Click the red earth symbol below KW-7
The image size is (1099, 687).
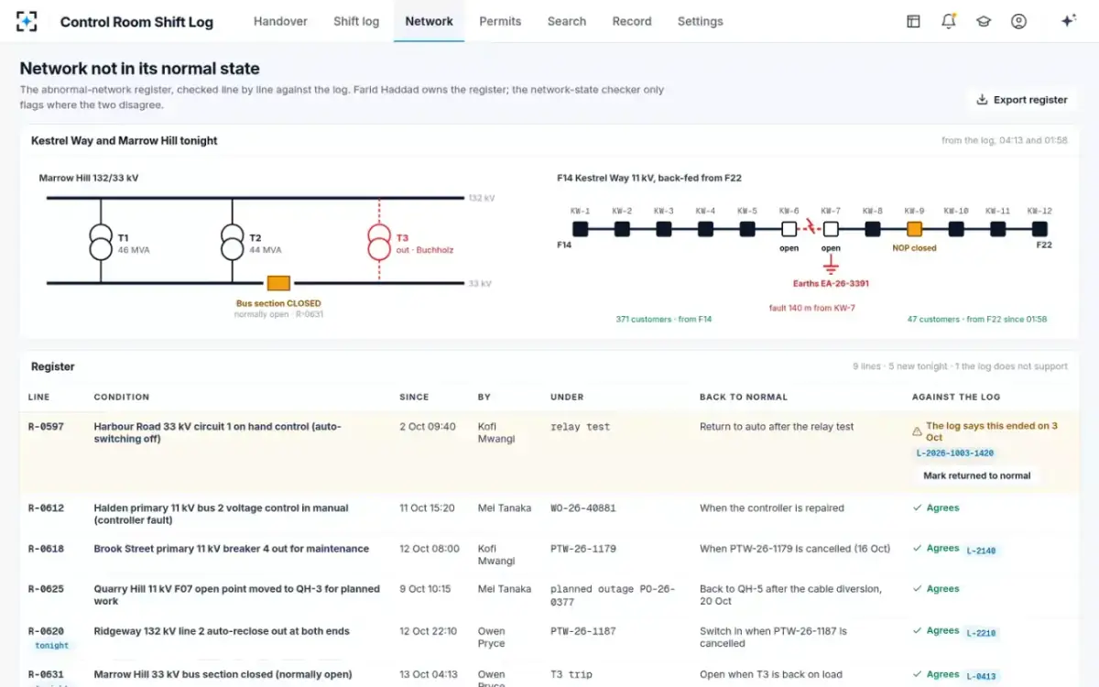point(831,266)
